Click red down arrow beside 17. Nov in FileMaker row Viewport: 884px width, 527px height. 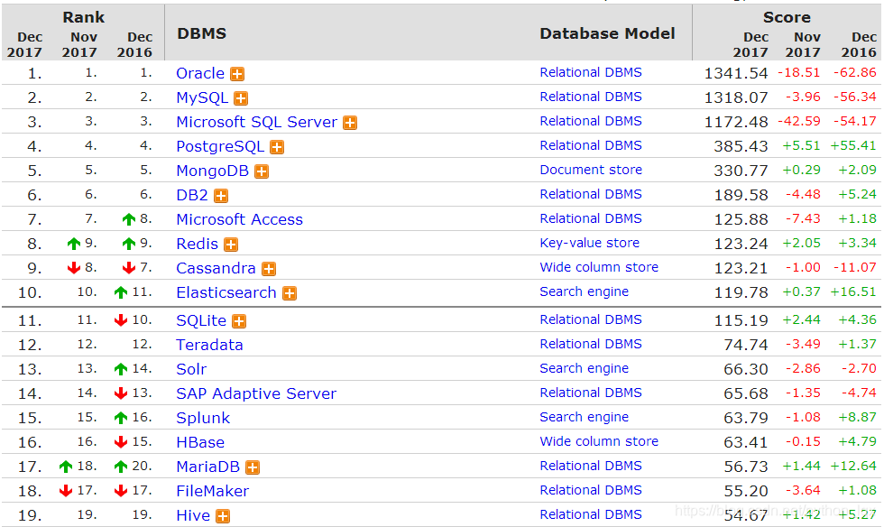tap(66, 490)
